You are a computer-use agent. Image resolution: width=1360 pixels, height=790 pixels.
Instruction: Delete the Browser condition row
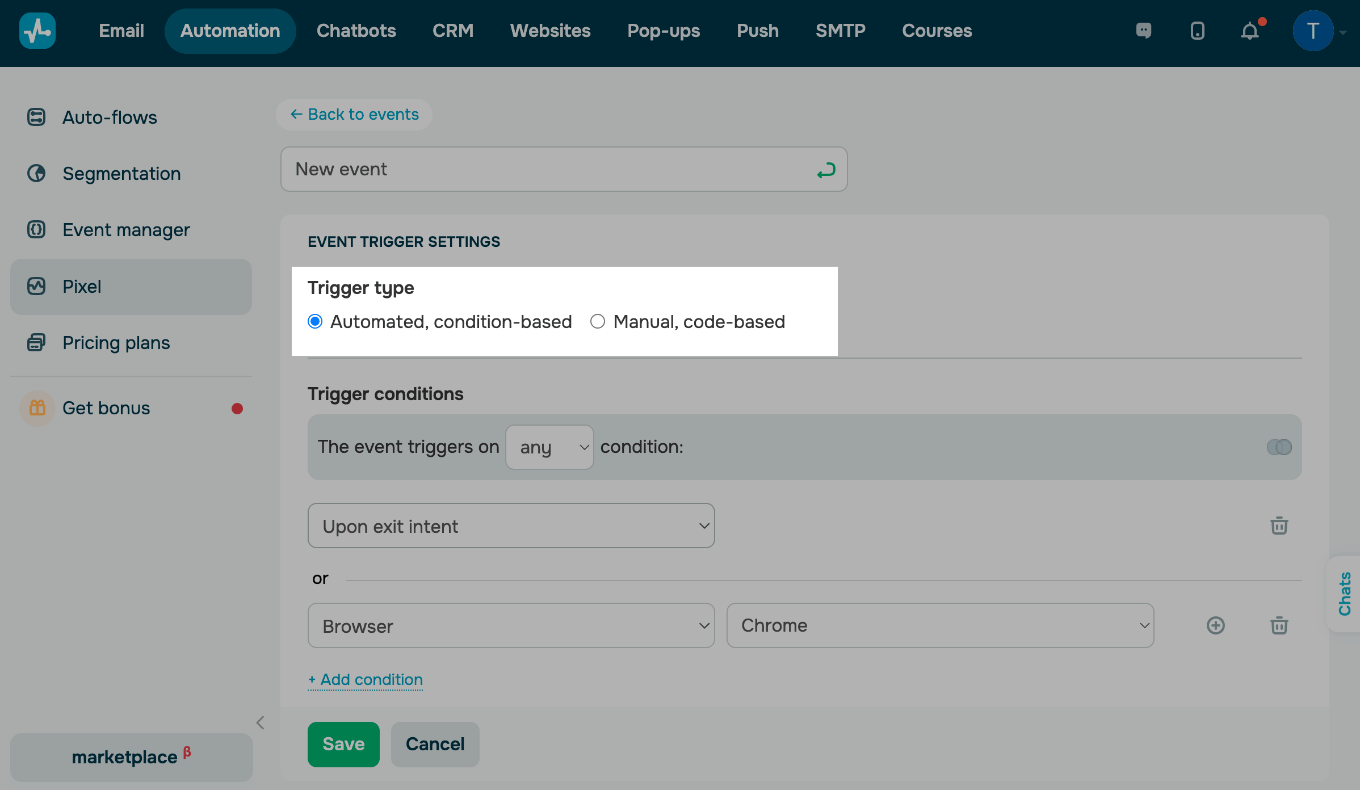pyautogui.click(x=1279, y=625)
